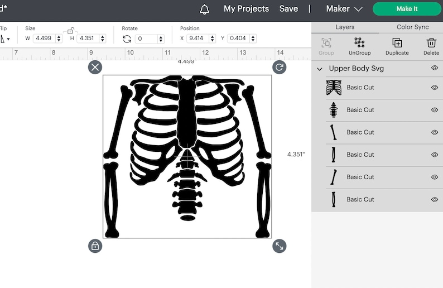Hide the rib cage Basic Cut layer
The image size is (443, 288).
tap(435, 88)
